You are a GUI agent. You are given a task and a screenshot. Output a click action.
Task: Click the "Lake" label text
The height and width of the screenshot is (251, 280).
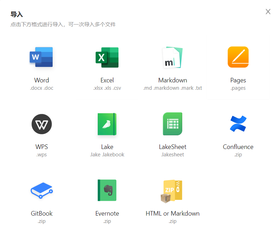pos(107,147)
